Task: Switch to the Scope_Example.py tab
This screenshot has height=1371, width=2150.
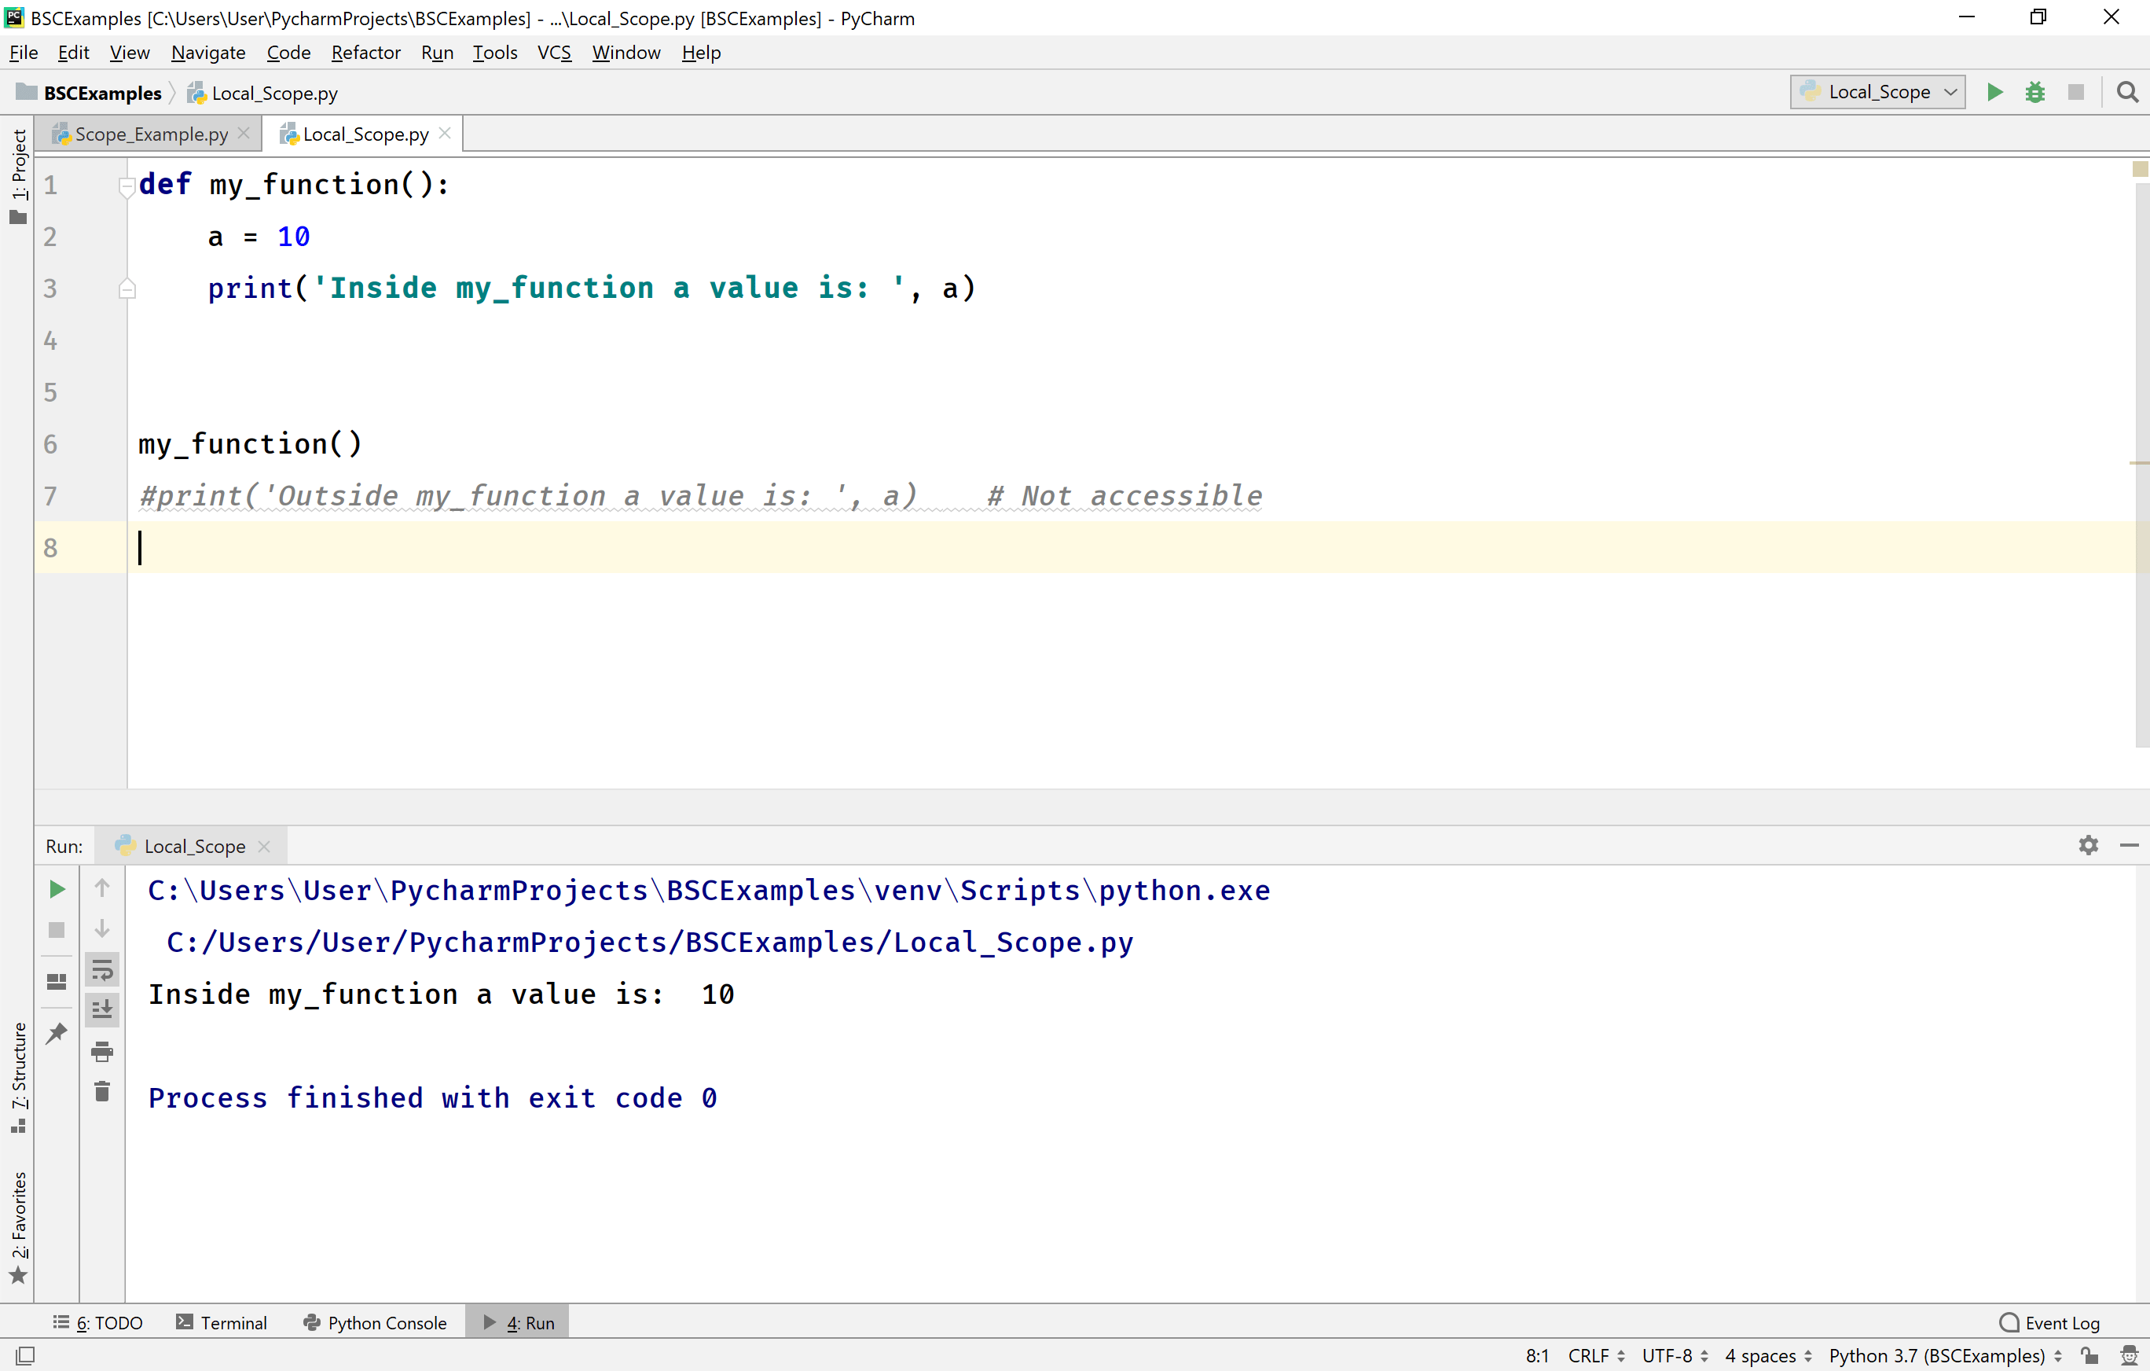Action: point(150,133)
